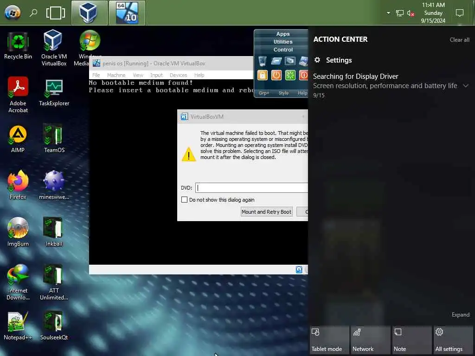This screenshot has width=475, height=356.
Task: Click Grp+ in widget footer
Action: pos(264,93)
